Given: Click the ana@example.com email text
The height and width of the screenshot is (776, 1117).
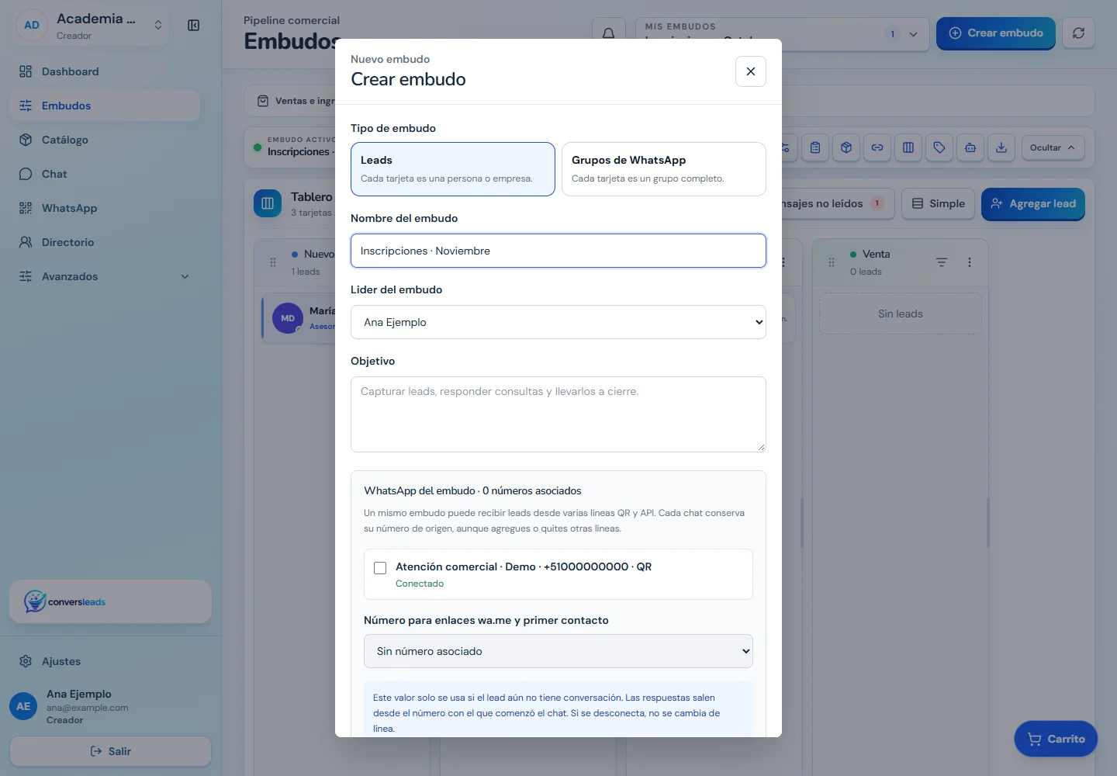Looking at the screenshot, I should point(88,708).
